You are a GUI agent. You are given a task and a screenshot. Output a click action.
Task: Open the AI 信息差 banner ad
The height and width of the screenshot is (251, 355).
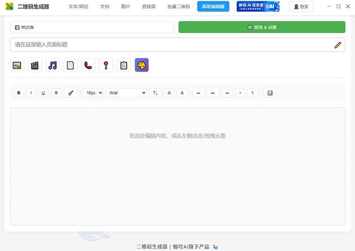pos(258,6)
